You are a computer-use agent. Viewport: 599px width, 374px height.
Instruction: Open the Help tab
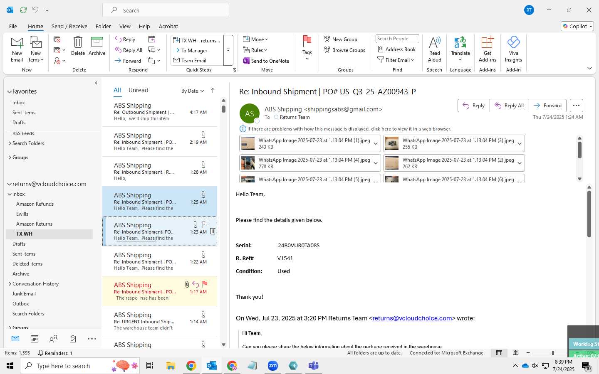[144, 26]
